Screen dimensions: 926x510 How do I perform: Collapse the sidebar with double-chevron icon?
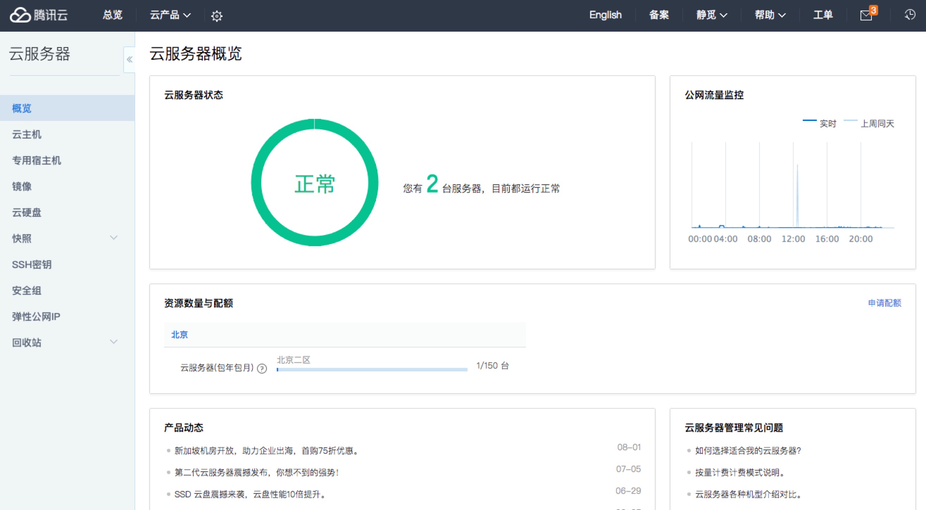[130, 60]
